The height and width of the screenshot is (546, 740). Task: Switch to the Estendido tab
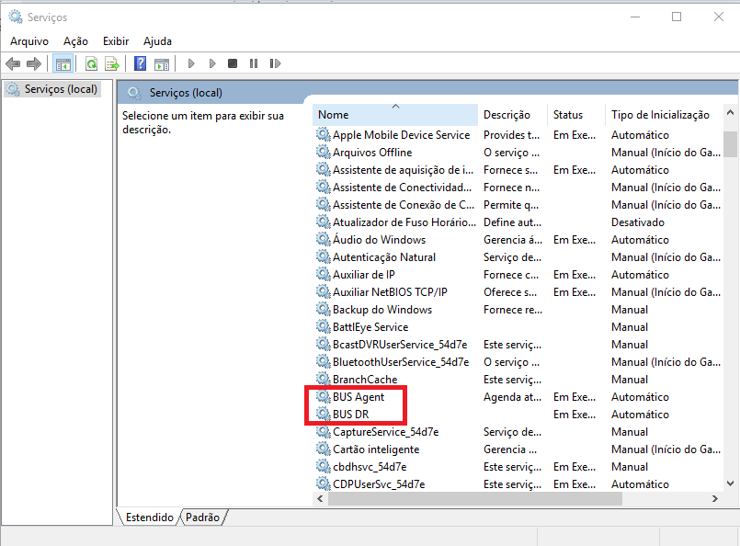point(149,518)
